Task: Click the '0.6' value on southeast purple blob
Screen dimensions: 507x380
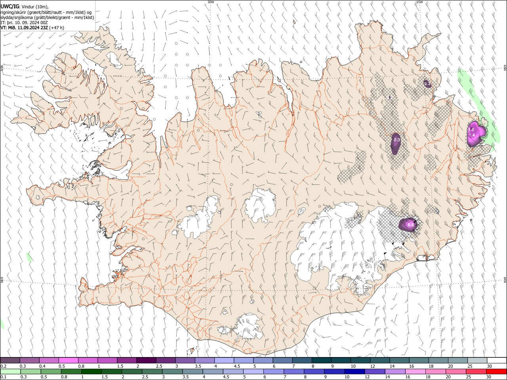Action: (x=411, y=225)
